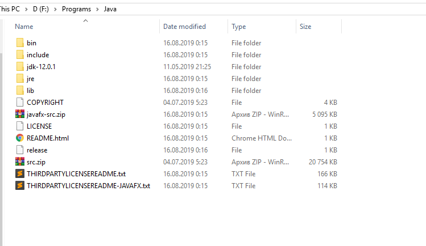
Task: Select the include folder icon
Action: (20, 54)
